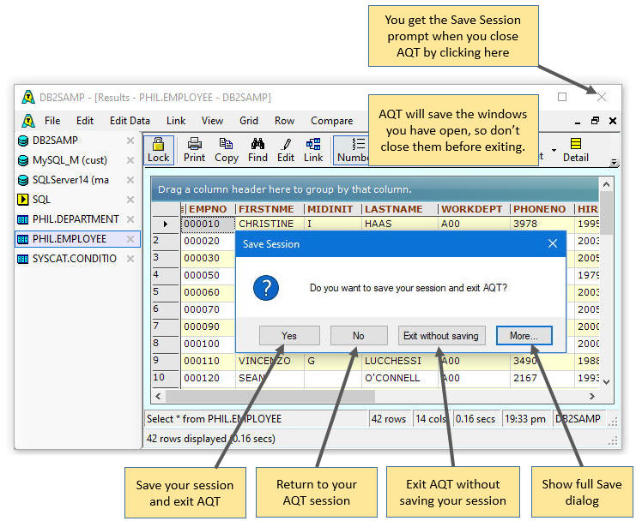Open the View menu
Image resolution: width=636 pixels, height=521 pixels.
(212, 121)
